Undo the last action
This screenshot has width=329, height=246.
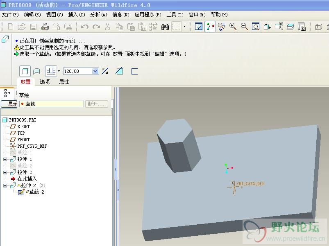(85, 27)
